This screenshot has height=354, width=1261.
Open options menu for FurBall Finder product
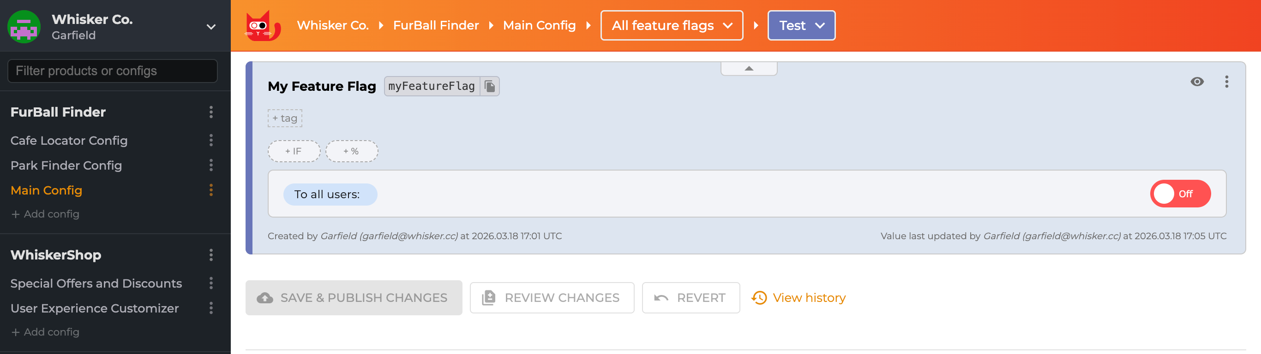point(210,112)
